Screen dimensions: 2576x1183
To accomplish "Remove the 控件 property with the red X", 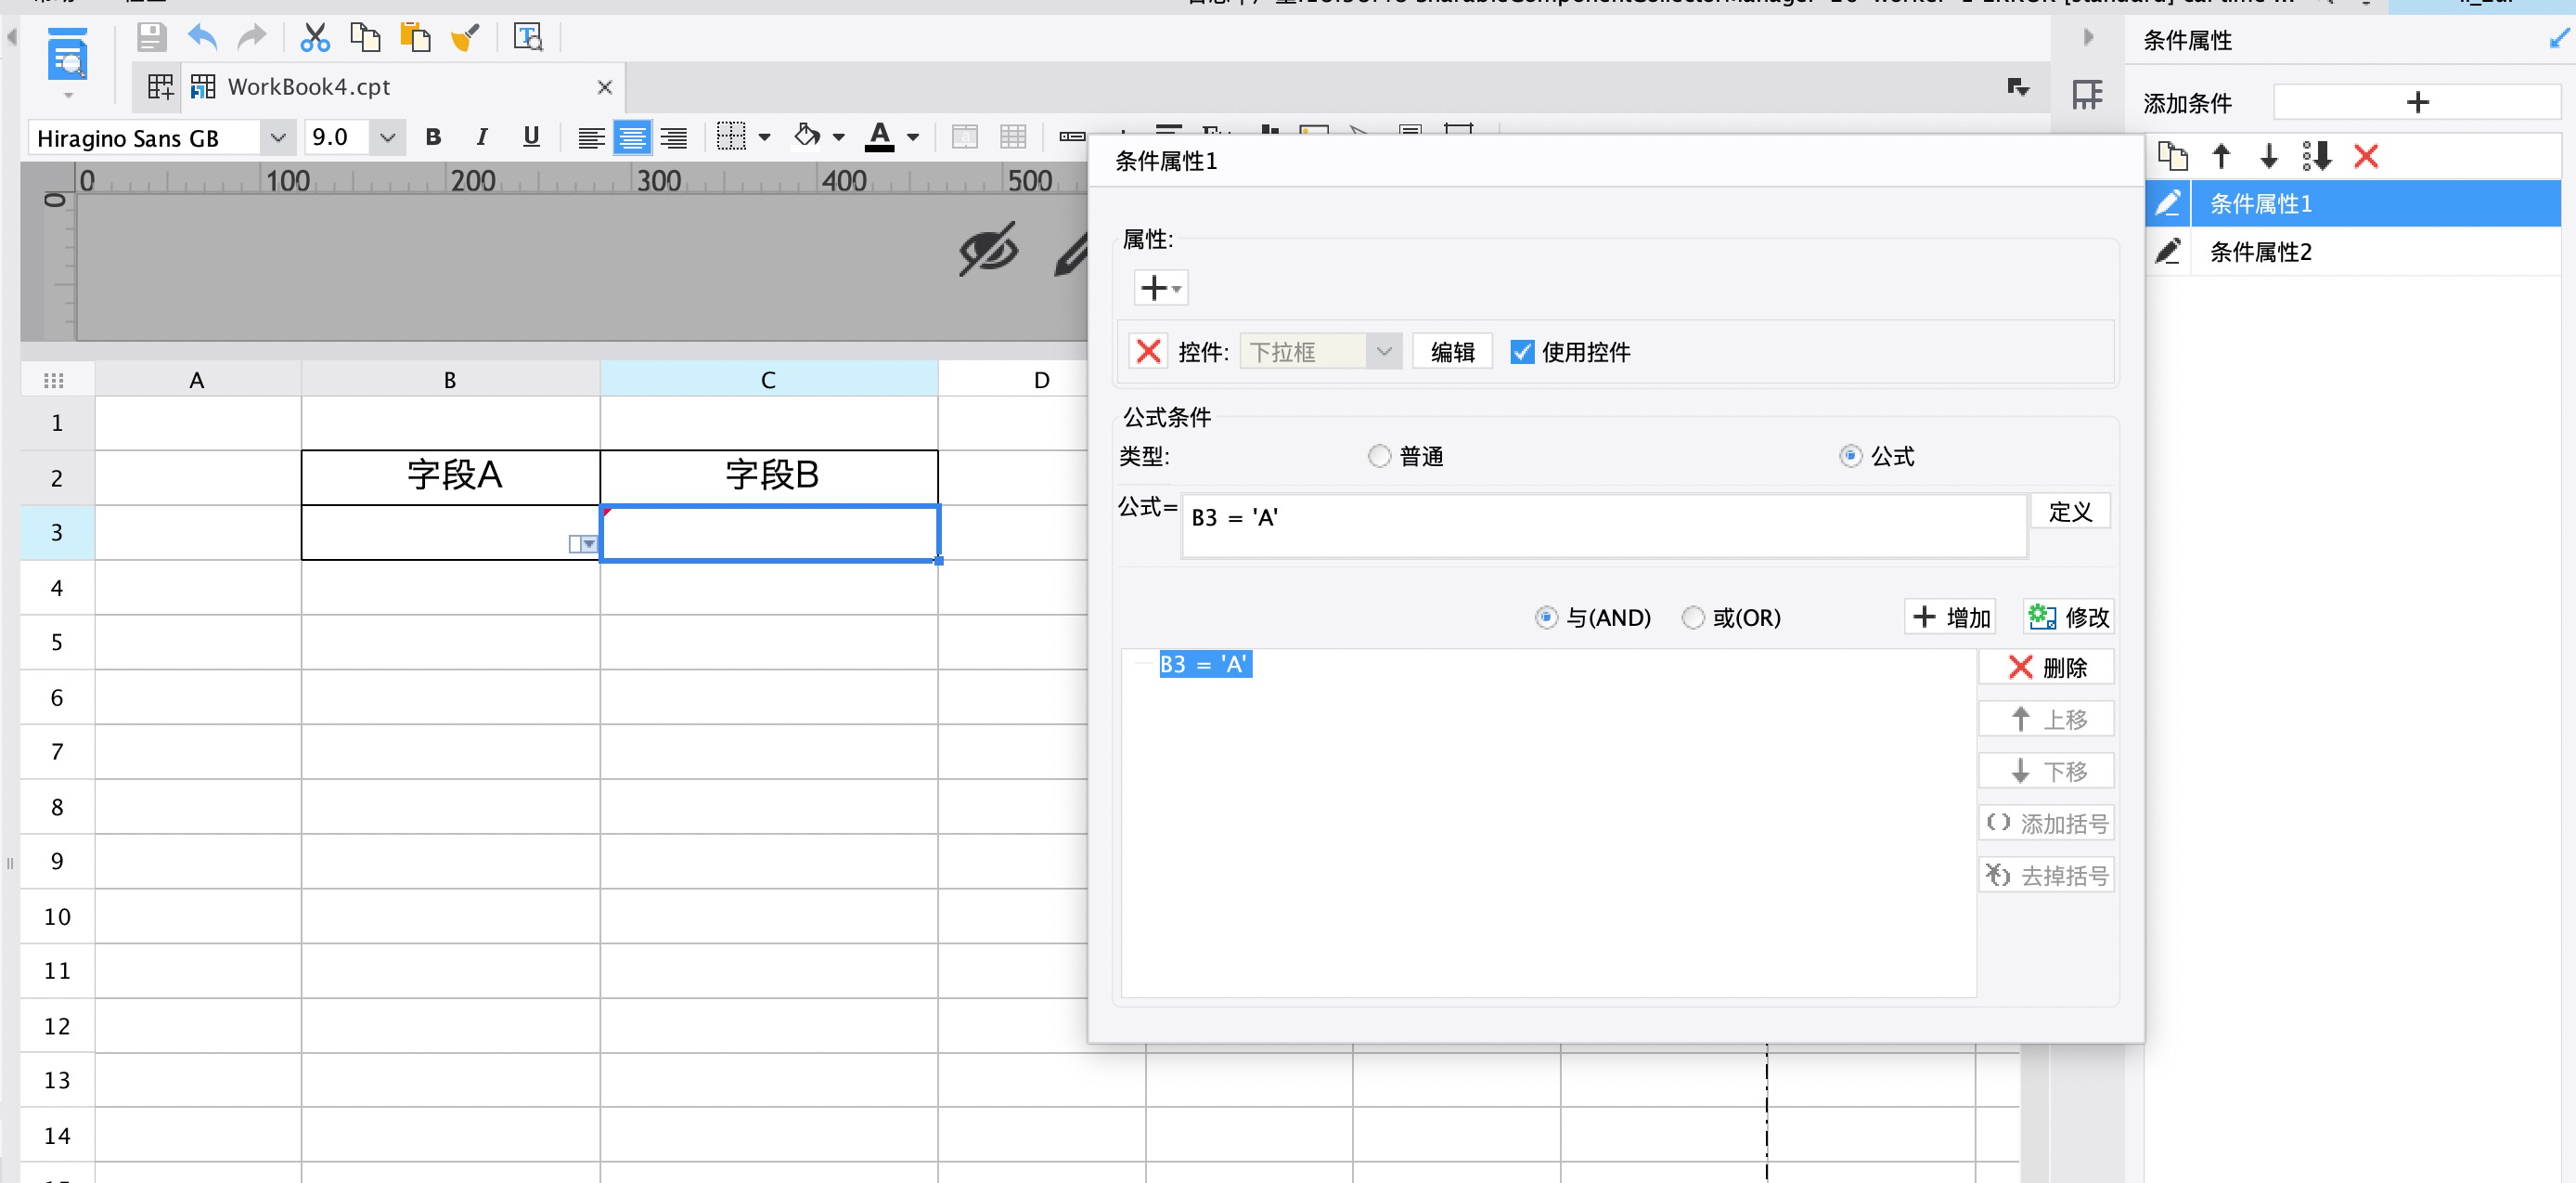I will 1148,351.
